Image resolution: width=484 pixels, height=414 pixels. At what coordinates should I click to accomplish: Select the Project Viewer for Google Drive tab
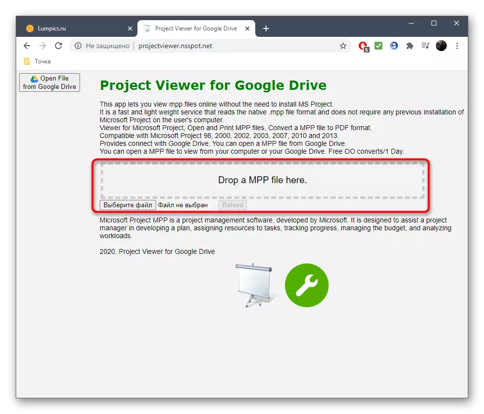click(196, 28)
